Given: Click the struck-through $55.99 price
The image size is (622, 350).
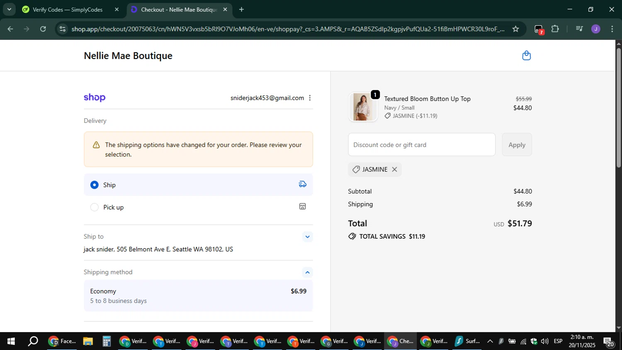Looking at the screenshot, I should [524, 99].
